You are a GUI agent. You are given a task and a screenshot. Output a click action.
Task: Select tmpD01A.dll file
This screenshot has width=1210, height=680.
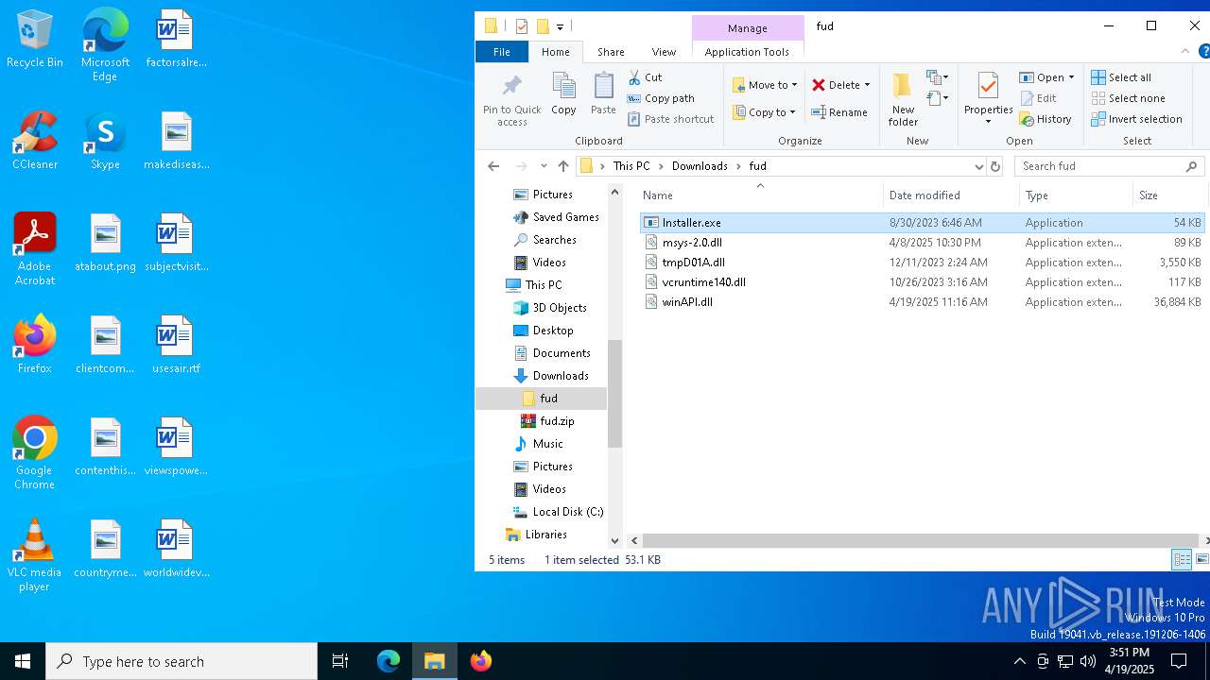923,263
